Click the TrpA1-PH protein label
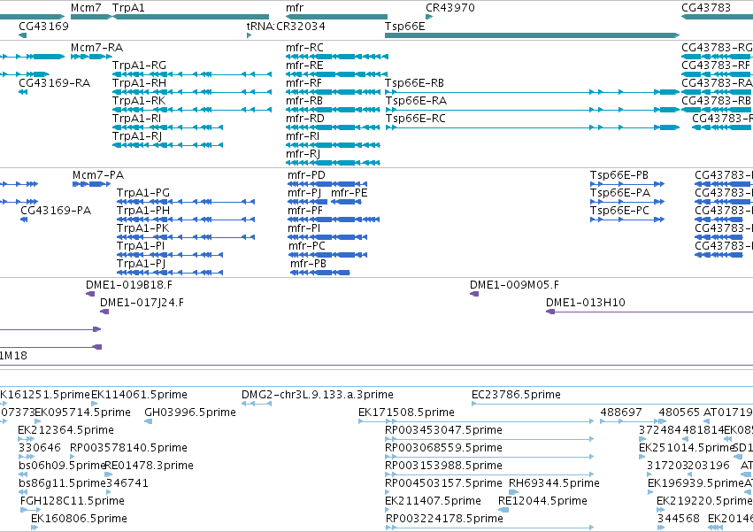The width and height of the screenshot is (753, 532). click(143, 211)
